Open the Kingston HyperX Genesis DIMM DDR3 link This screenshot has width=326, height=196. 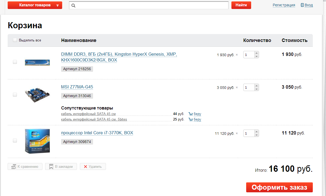point(119,57)
